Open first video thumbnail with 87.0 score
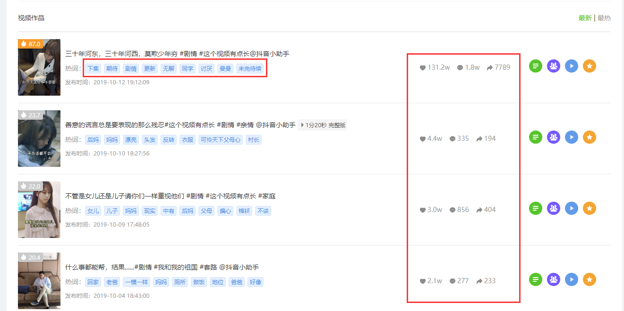This screenshot has height=311, width=624. pyautogui.click(x=39, y=67)
